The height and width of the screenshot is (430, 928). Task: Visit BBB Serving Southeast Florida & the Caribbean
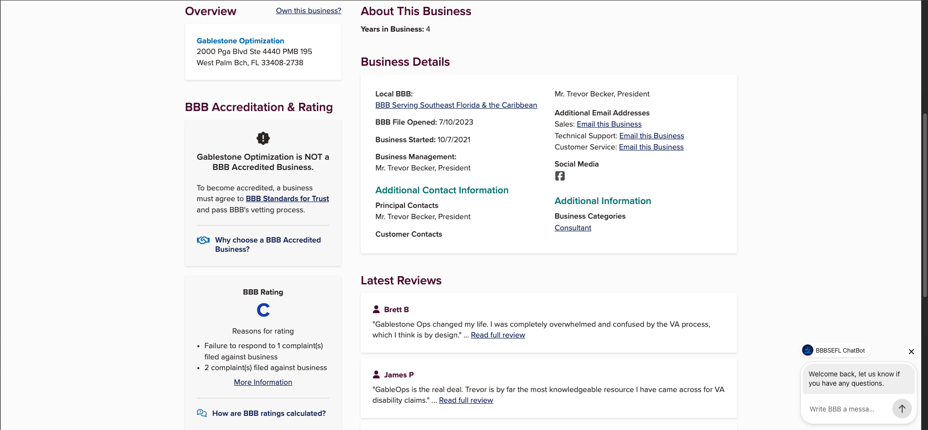pos(456,105)
